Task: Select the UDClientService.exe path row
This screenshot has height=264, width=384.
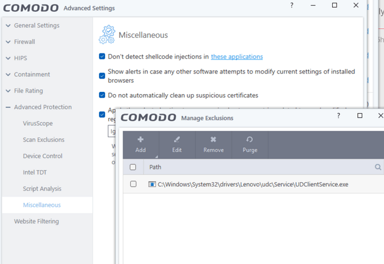Action: (x=253, y=184)
